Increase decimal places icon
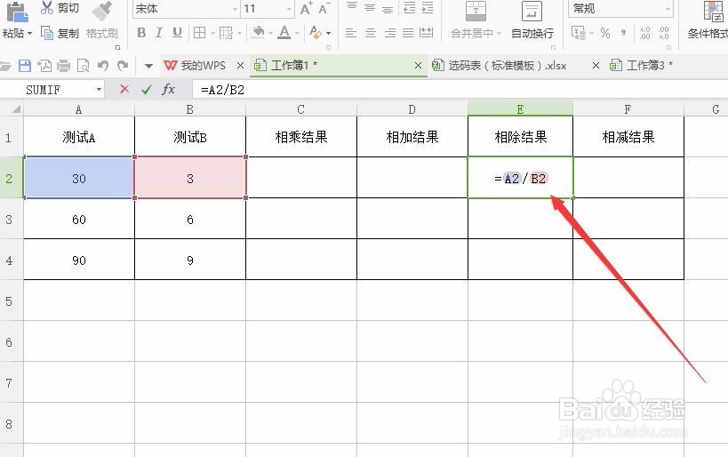 644,33
